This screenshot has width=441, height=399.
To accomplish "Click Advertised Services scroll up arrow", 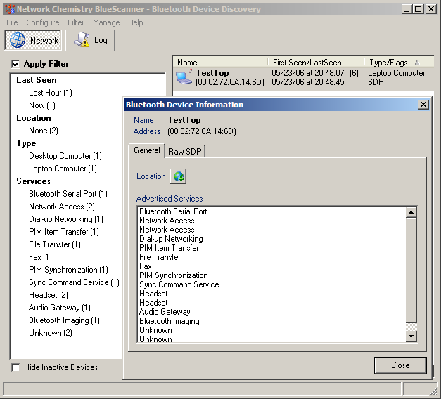I will tap(411, 212).
